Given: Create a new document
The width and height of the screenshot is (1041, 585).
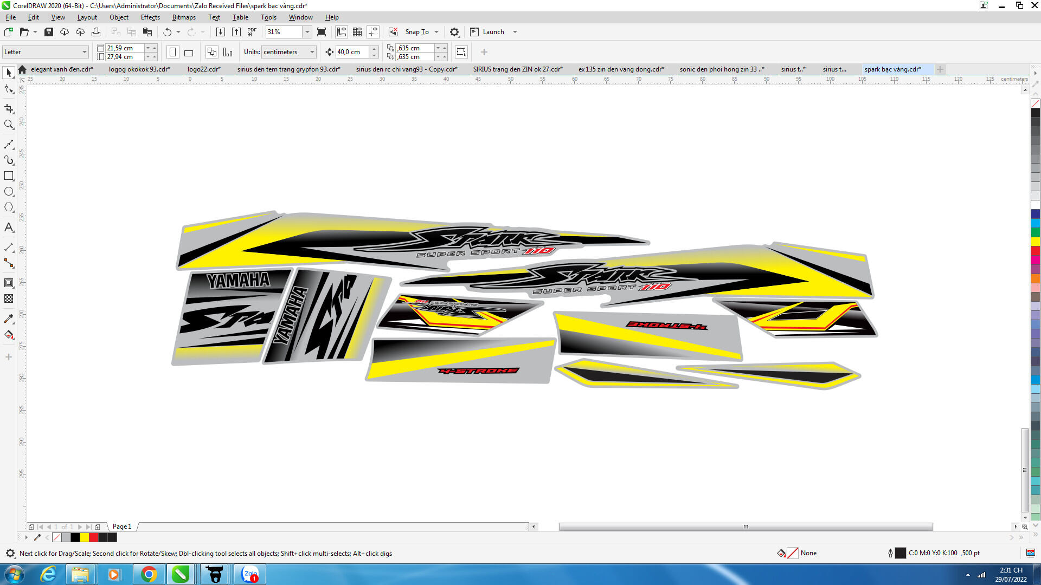Looking at the screenshot, I should click(x=9, y=32).
